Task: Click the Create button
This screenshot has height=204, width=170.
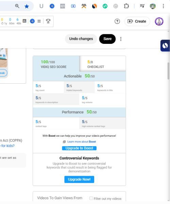Action: tap(137, 21)
